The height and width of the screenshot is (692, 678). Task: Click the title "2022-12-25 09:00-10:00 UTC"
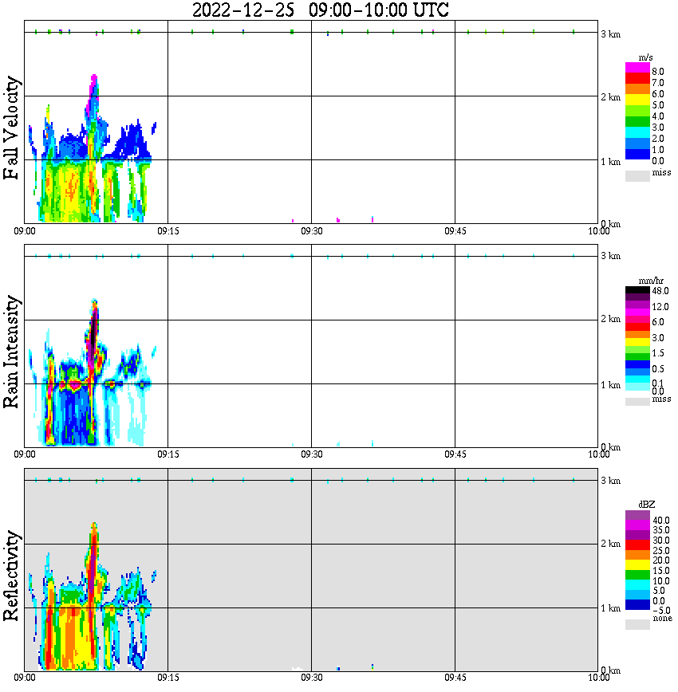tap(320, 10)
